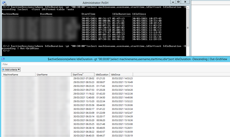Select grid row starting 29/03/2021 09:23:35

67,86
